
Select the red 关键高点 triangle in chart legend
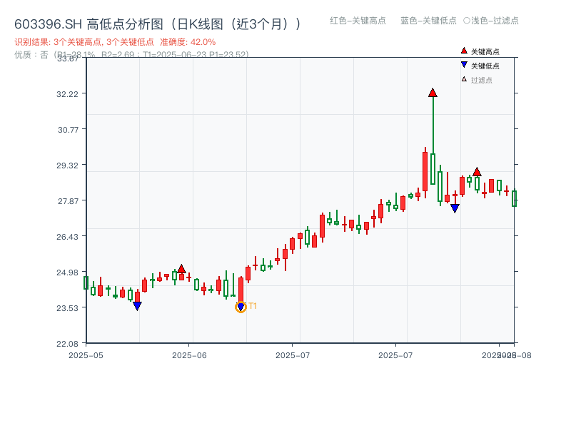[x=463, y=51]
